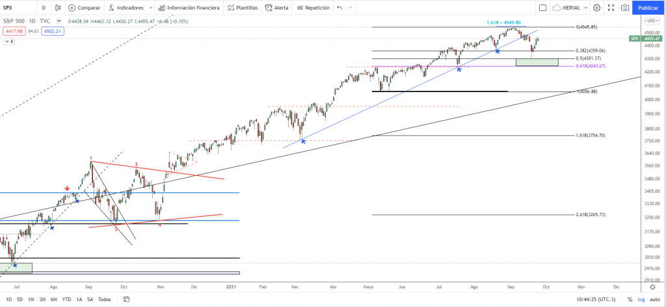Change the D timeframe interval
Image resolution: width=666 pixels, height=307 pixels.
point(44,8)
